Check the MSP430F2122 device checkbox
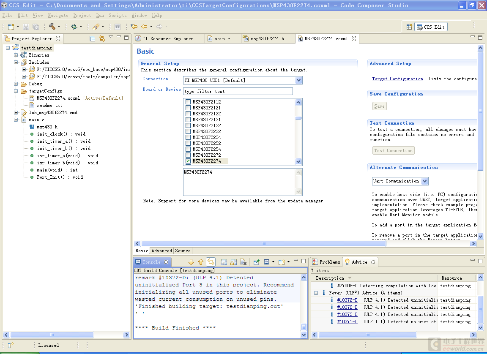The height and width of the screenshot is (354, 487). [x=188, y=114]
